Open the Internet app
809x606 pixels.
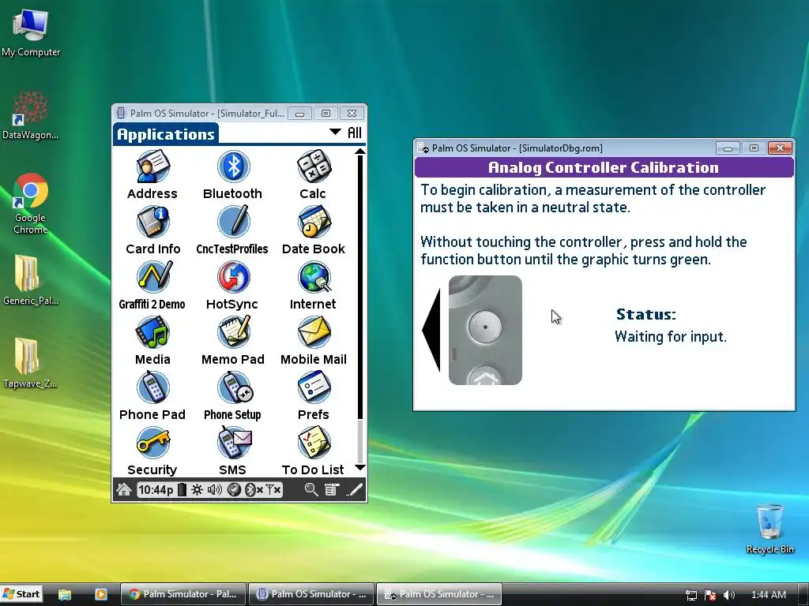tap(313, 285)
